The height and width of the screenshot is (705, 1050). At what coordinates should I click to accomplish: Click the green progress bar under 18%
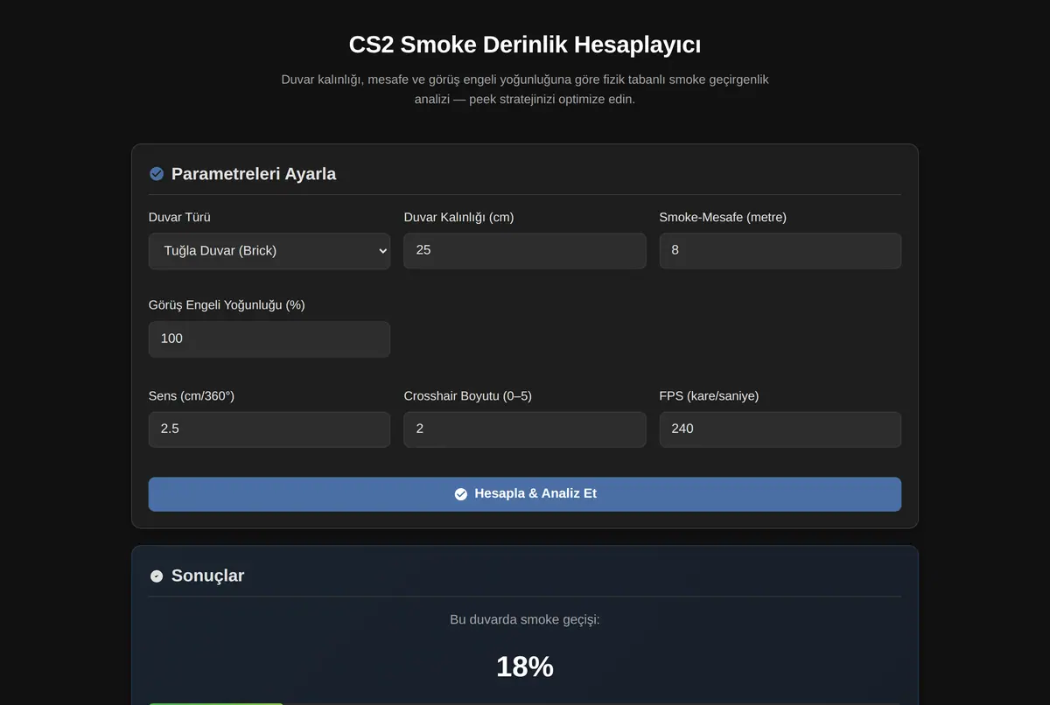point(216,703)
